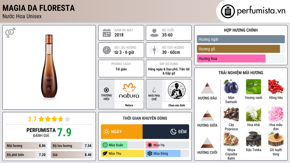Click the unisex gender symbol icon
290x163 pixels.
click(x=10, y=33)
